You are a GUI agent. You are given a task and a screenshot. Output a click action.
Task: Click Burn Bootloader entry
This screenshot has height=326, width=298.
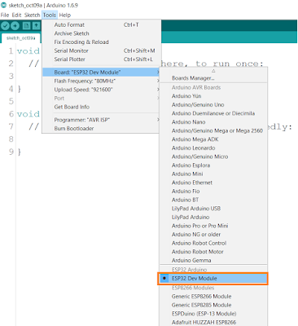[x=101, y=129]
